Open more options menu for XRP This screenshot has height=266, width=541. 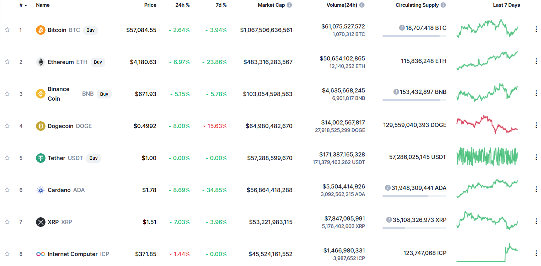click(536, 221)
